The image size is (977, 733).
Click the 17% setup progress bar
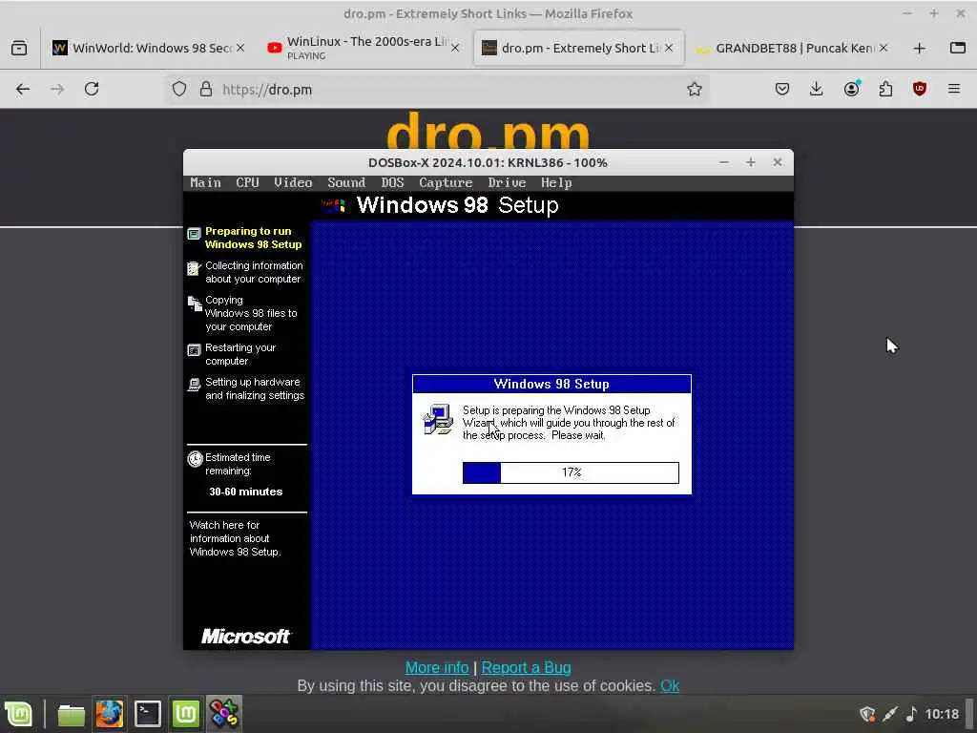point(571,472)
